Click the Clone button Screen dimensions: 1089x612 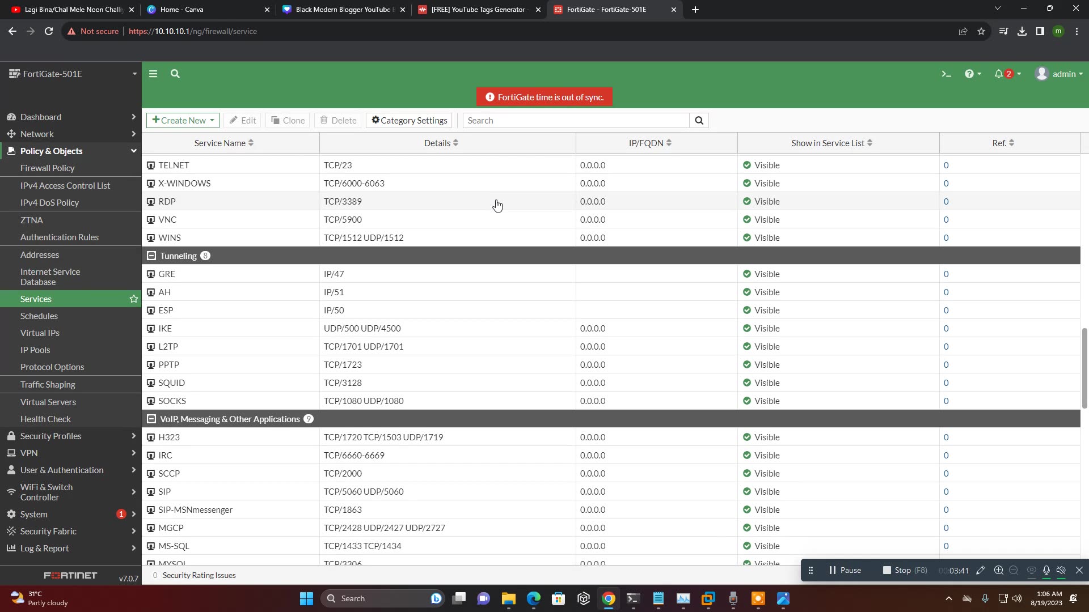tap(288, 120)
